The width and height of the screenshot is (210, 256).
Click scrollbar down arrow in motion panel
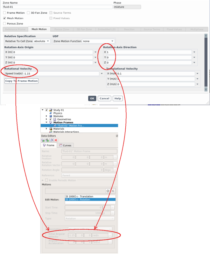[x=206, y=89]
